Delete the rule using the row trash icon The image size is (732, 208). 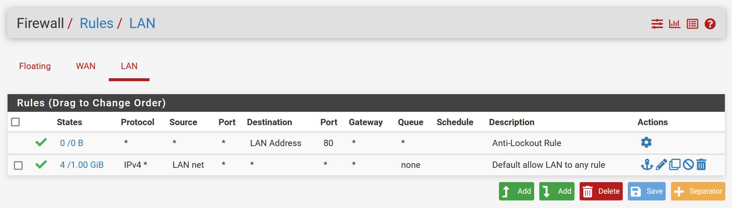(701, 164)
